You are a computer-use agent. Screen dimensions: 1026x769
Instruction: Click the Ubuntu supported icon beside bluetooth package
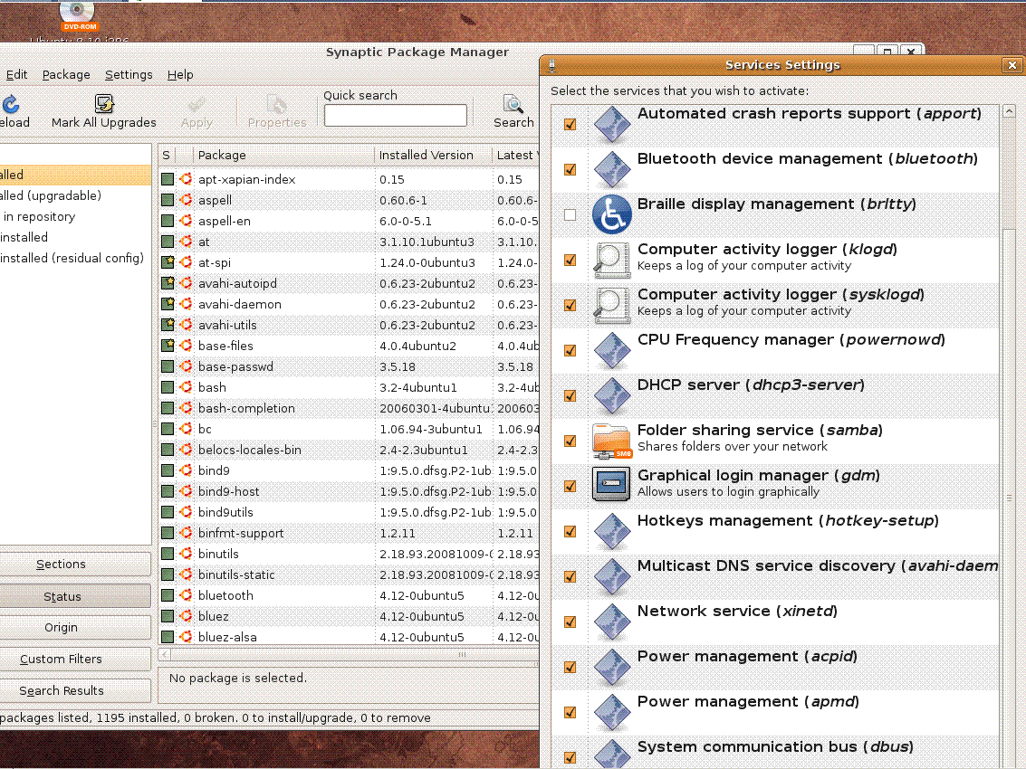(186, 595)
